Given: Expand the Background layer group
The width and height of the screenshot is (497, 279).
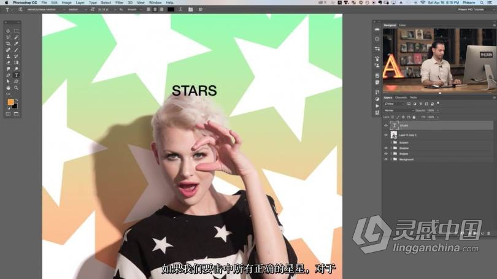Looking at the screenshot, I should [391, 159].
